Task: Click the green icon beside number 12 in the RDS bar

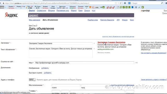Action: tap(104, 7)
